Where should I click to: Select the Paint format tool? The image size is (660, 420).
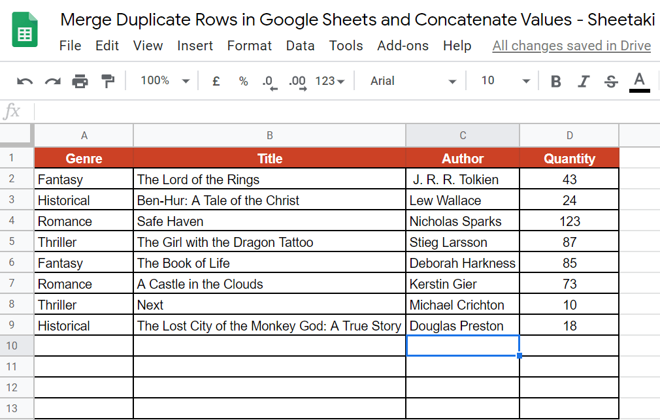click(108, 81)
